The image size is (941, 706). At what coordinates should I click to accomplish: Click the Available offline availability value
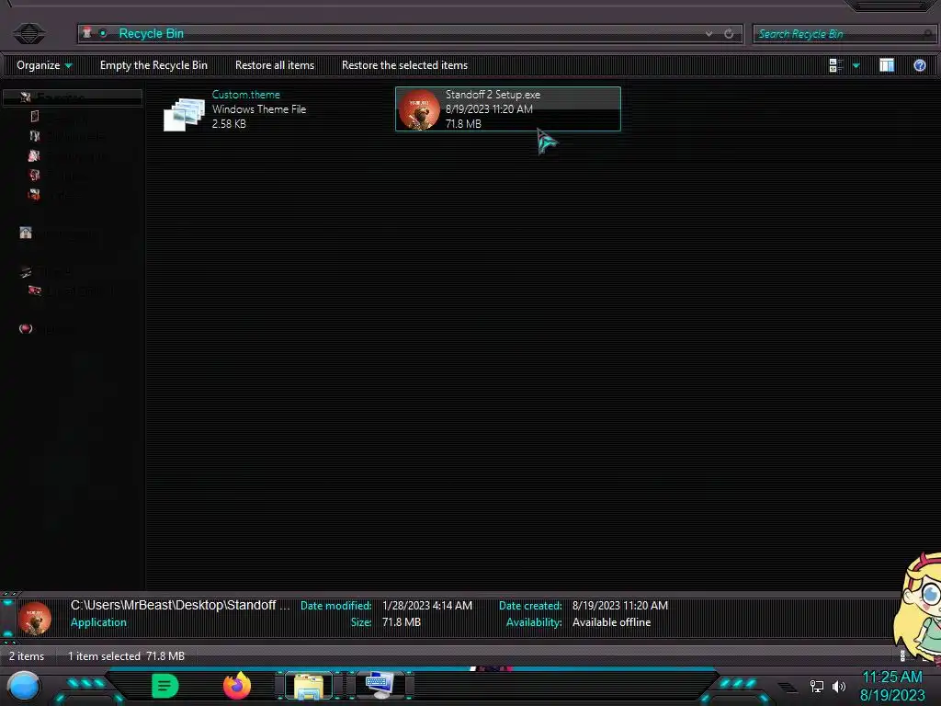(x=611, y=622)
